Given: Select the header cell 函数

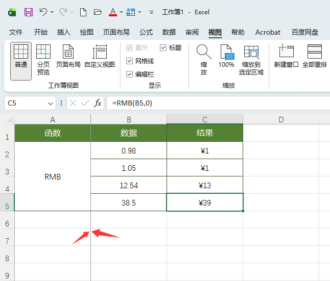Looking at the screenshot, I should pyautogui.click(x=53, y=133).
